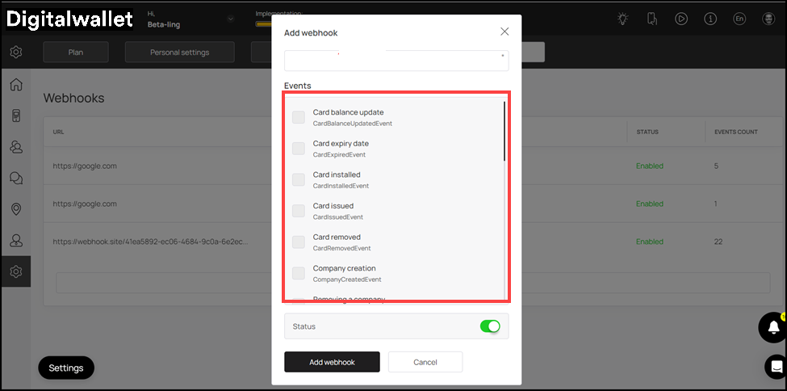Open the Personal settings tab
The height and width of the screenshot is (391, 787).
(180, 52)
